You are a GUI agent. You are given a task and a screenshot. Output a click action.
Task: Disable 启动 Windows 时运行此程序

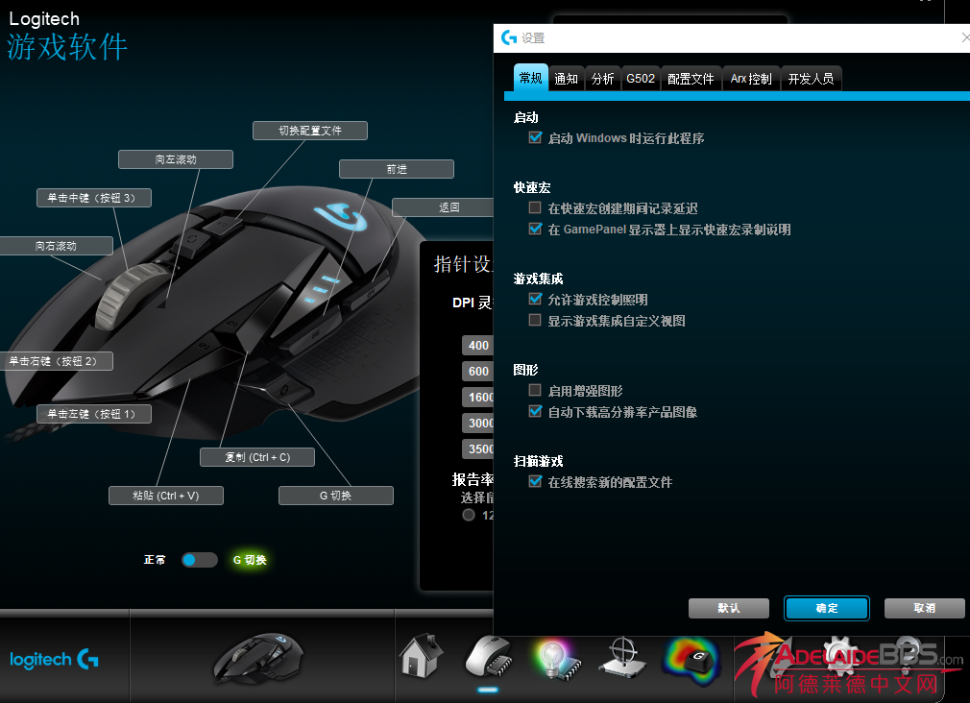point(535,137)
